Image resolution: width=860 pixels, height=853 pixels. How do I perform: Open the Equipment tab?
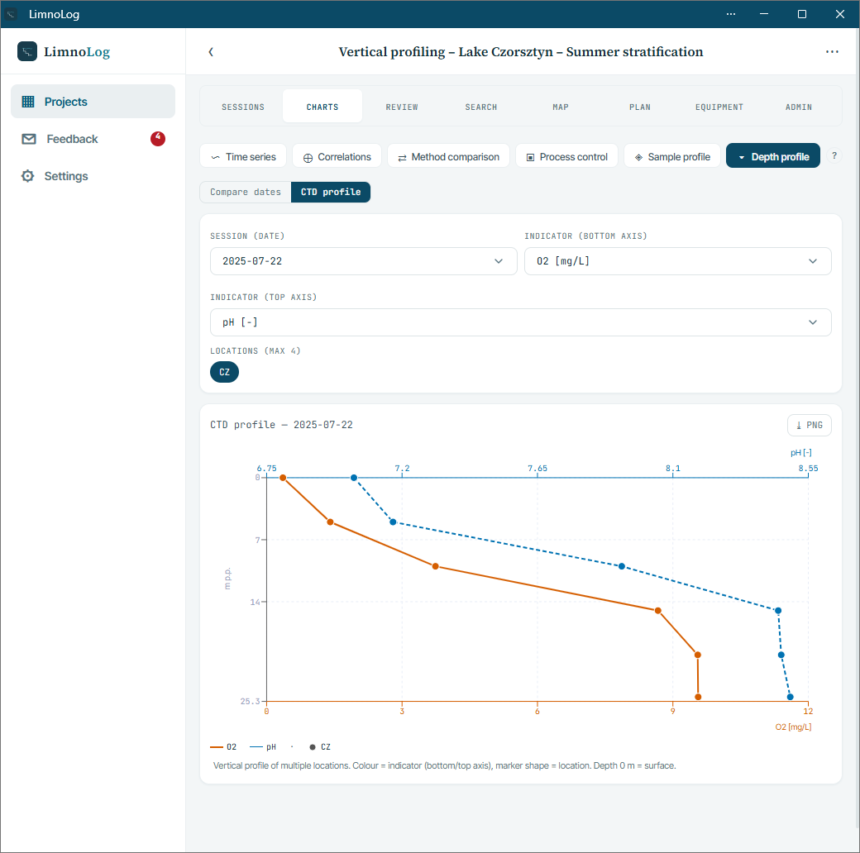(x=719, y=107)
